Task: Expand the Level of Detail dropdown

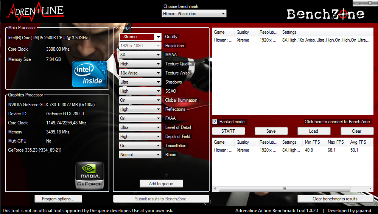Action: [x=140, y=127]
